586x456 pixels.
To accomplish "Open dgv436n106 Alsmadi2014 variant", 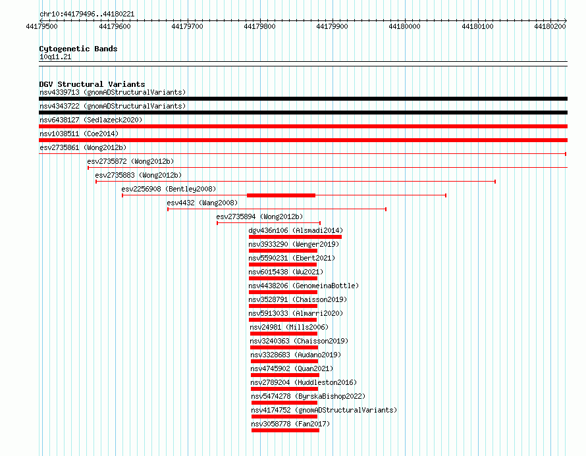I will point(296,230).
